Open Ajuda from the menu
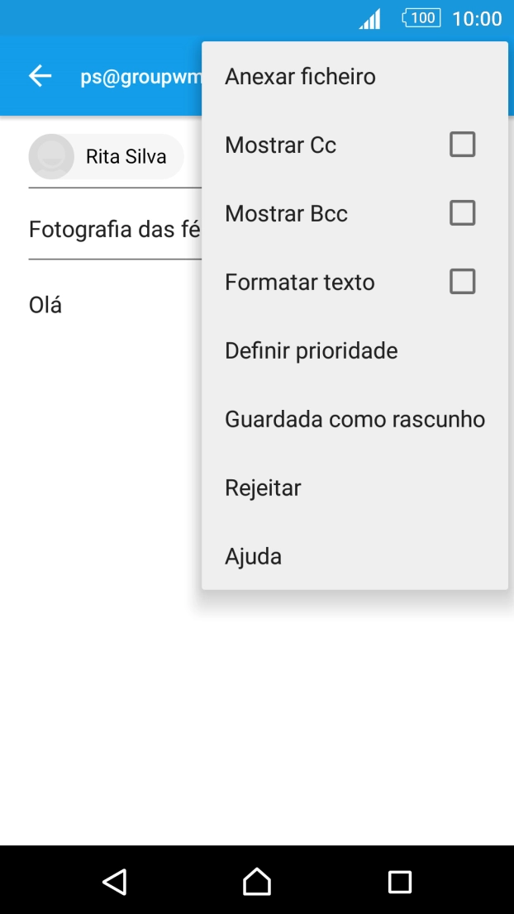The height and width of the screenshot is (914, 514). click(253, 555)
